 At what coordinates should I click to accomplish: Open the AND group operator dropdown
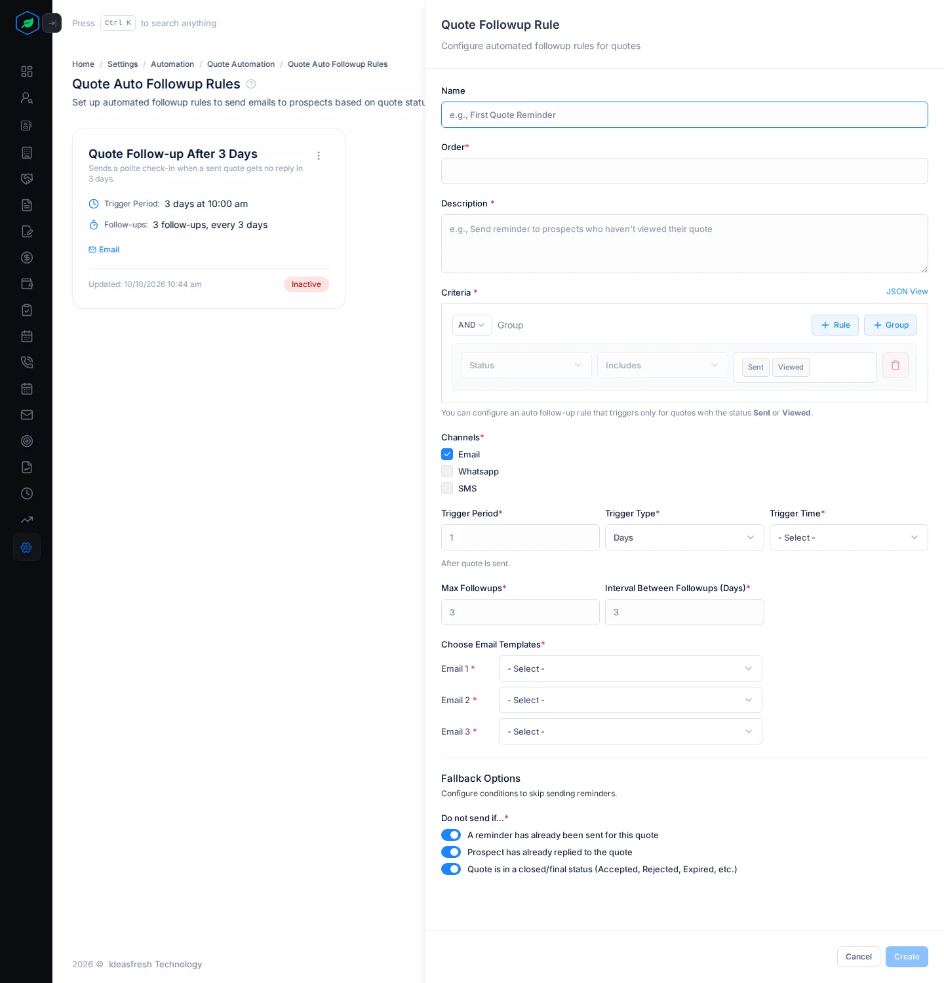[472, 325]
